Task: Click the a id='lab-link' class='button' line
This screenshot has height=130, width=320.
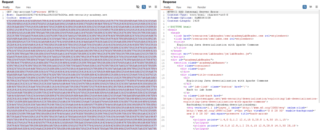Action: coord(216,87)
